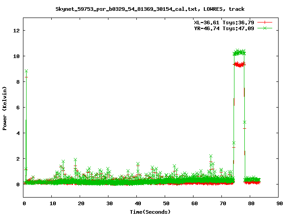Click the x-axis tick label 20
This screenshot has height=216, width=288.
[x=81, y=203]
